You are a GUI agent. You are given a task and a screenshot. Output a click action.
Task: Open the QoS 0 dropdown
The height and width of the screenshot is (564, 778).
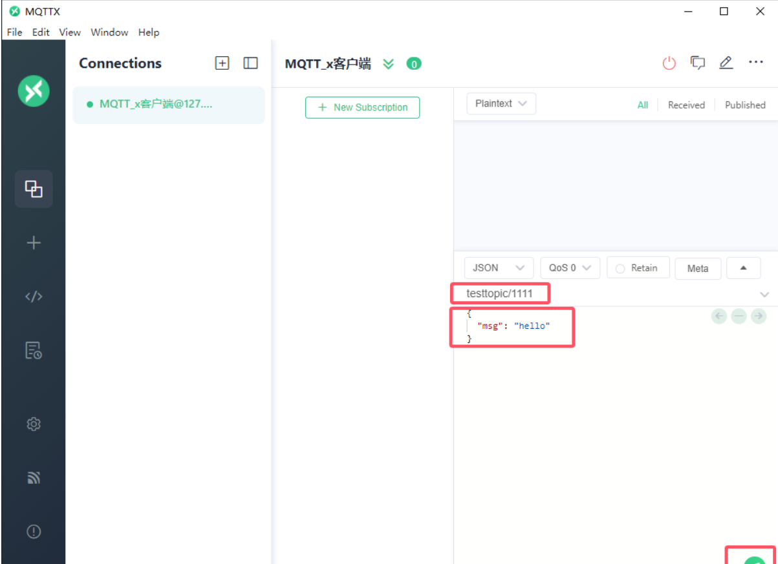570,268
